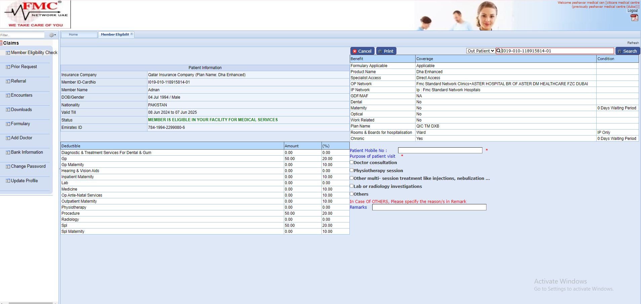Viewport: 641px width, 304px height.
Task: Click the gear settings icon beside filter
Action: [52, 35]
